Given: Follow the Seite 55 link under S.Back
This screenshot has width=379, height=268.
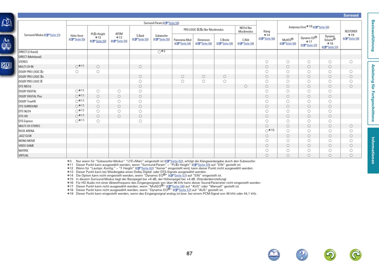Looking at the screenshot, I should (143, 39).
